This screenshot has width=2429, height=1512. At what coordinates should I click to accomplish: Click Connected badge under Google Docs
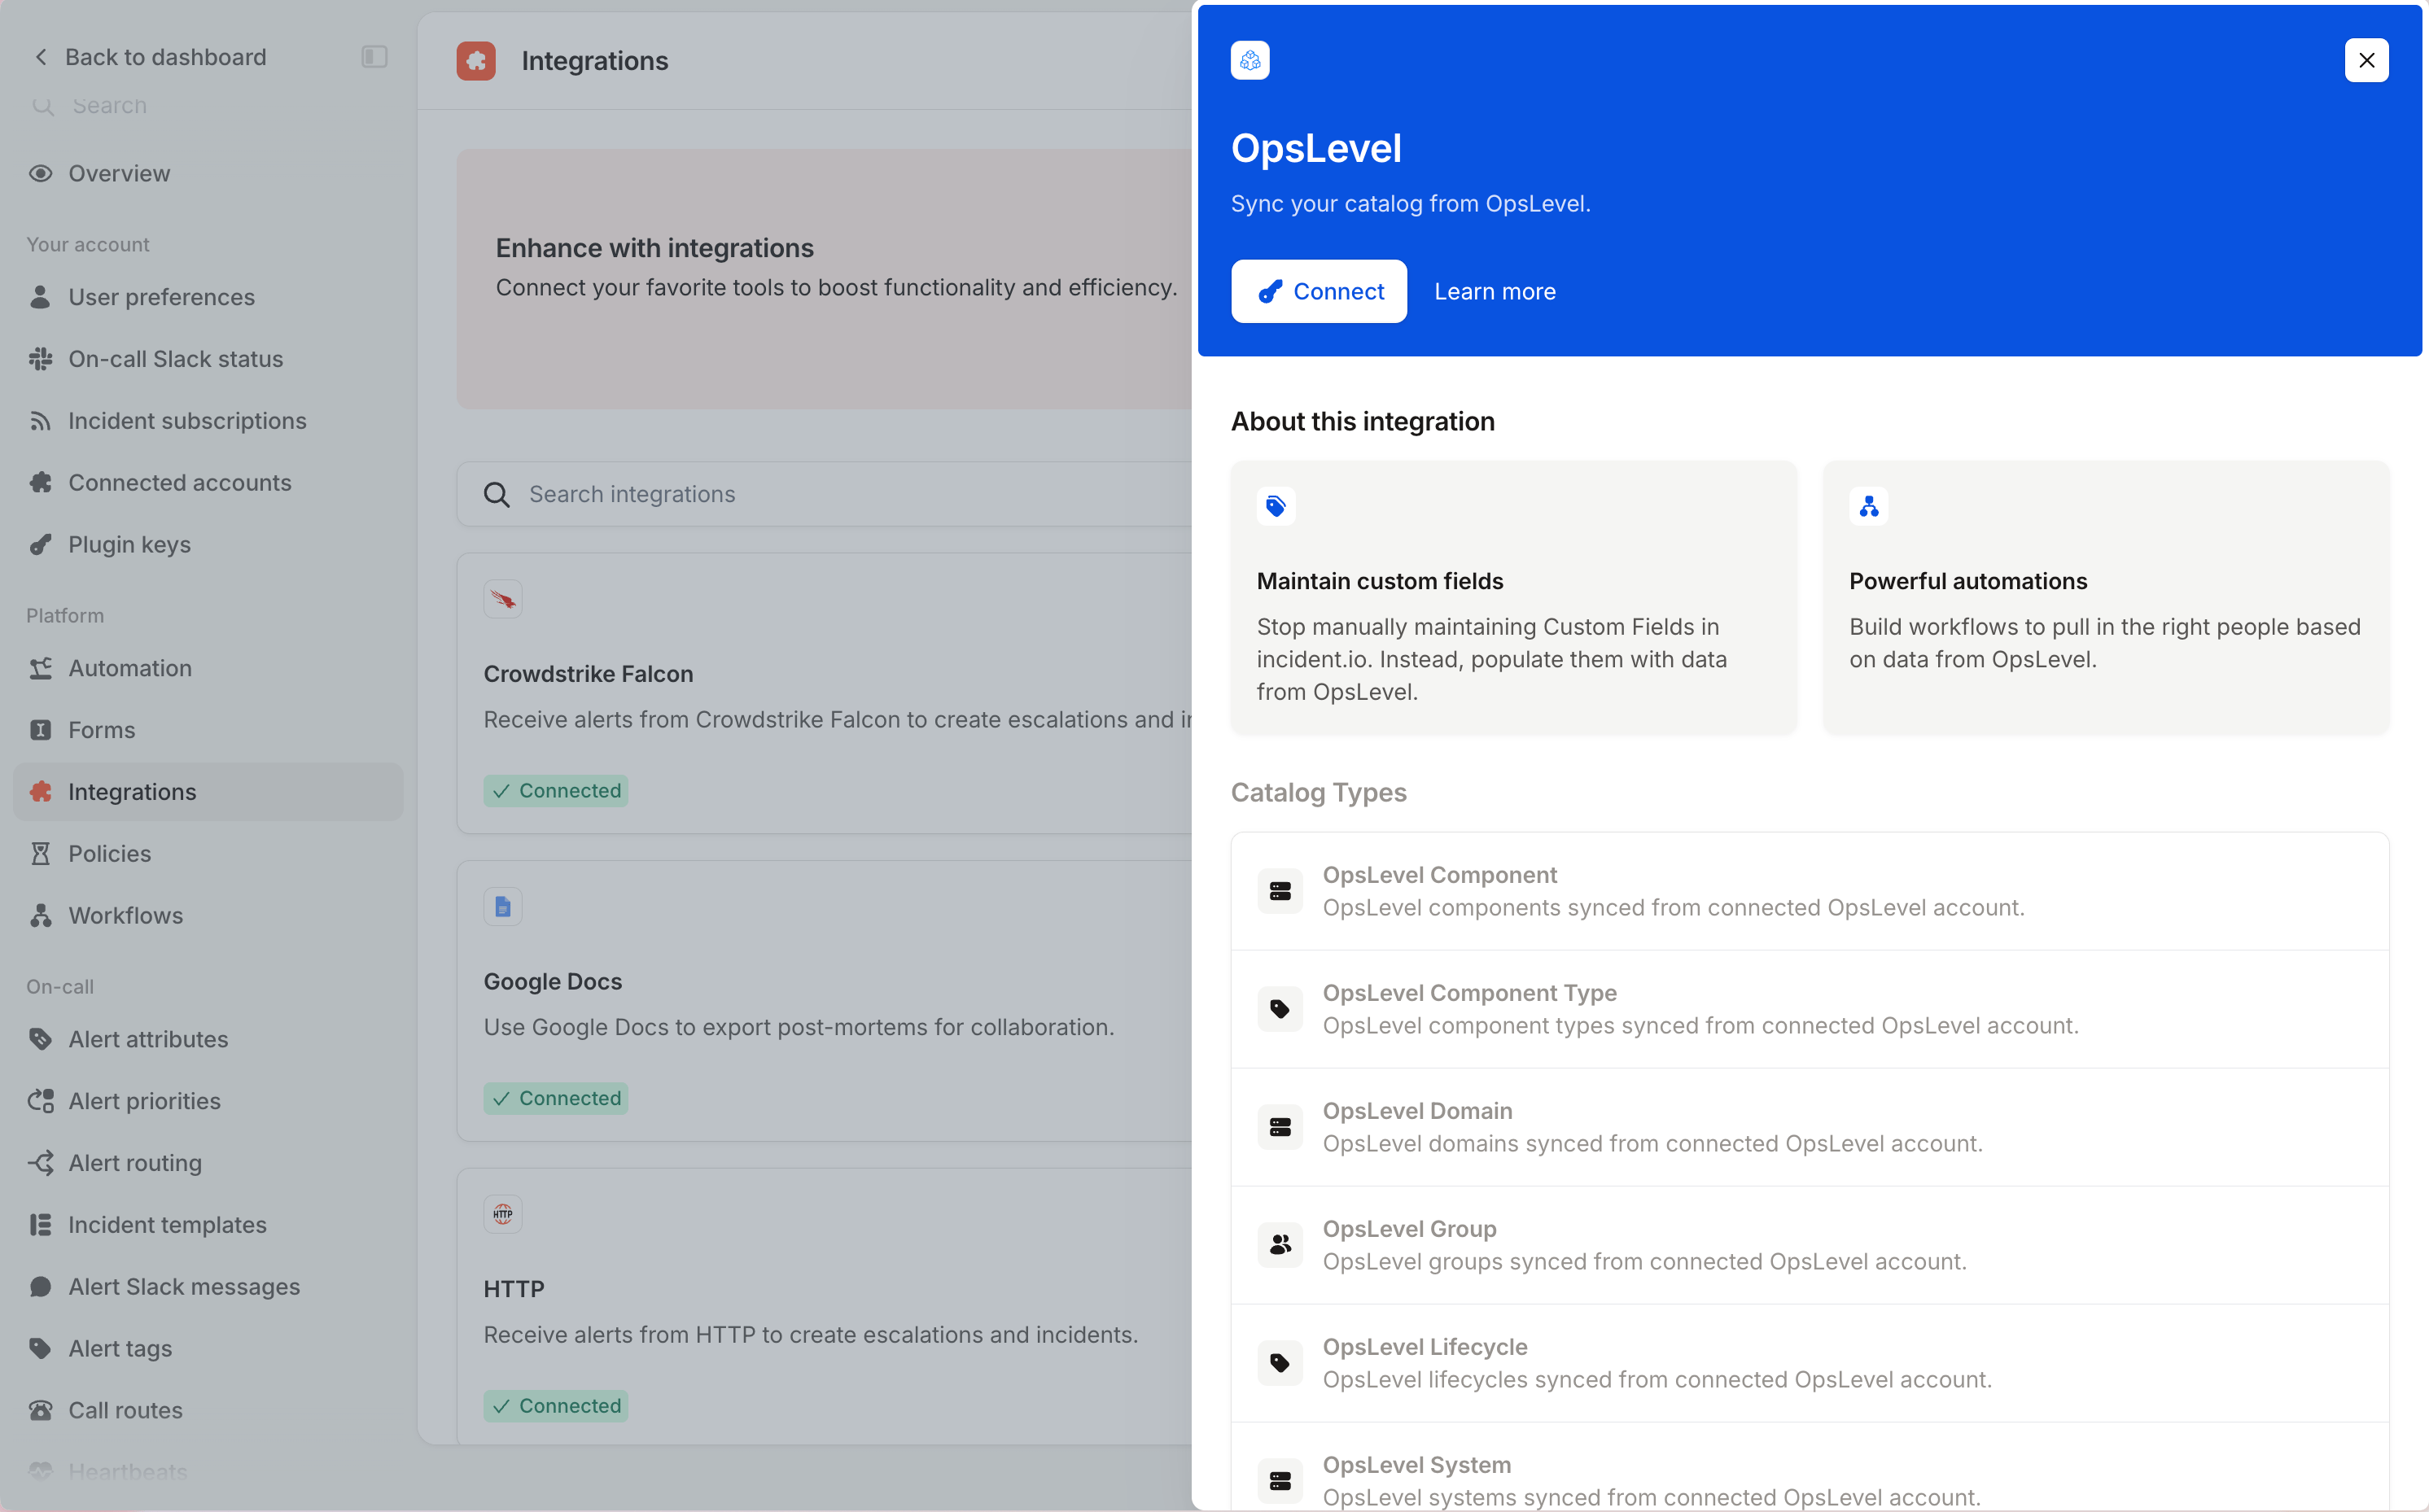pos(556,1098)
